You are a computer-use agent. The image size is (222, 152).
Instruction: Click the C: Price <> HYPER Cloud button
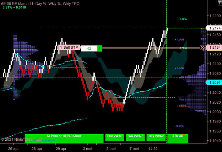tap(64, 138)
